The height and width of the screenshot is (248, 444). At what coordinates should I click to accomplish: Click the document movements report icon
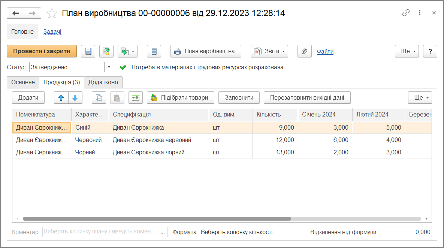(x=154, y=51)
